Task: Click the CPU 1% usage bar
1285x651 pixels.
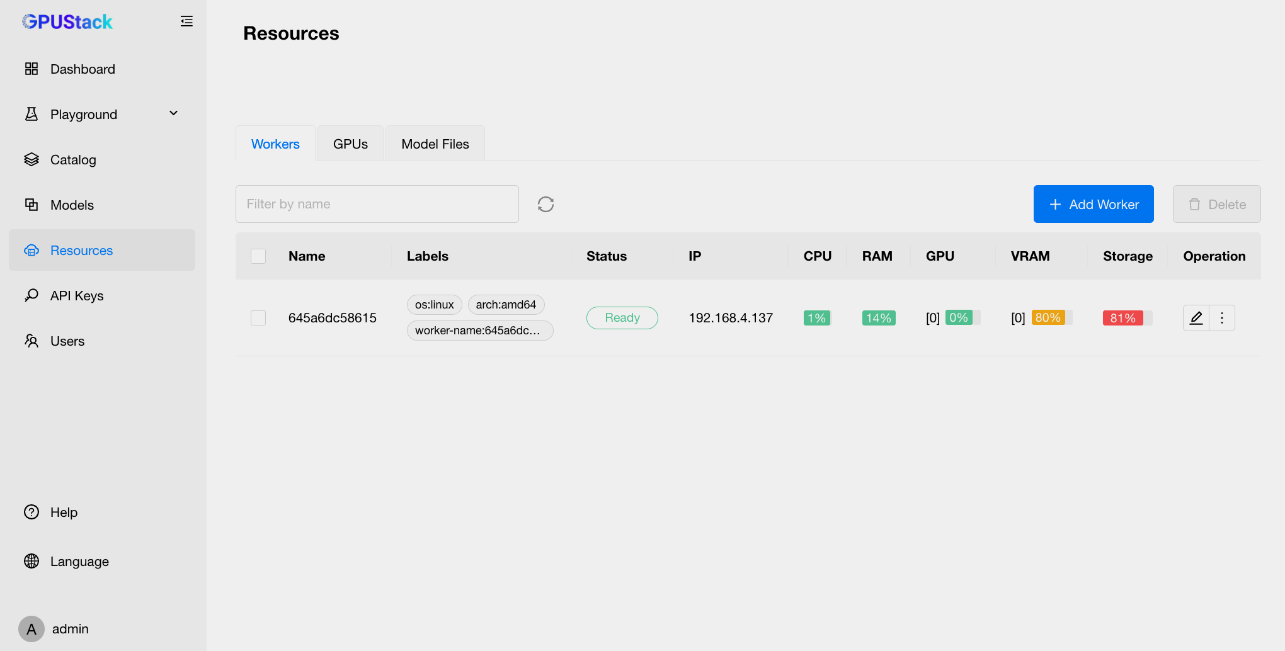Action: point(818,318)
